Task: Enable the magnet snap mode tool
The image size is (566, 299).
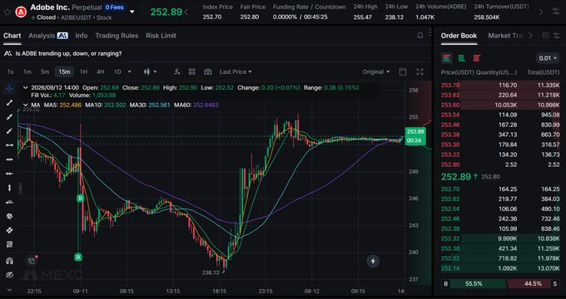Action: click(10, 261)
